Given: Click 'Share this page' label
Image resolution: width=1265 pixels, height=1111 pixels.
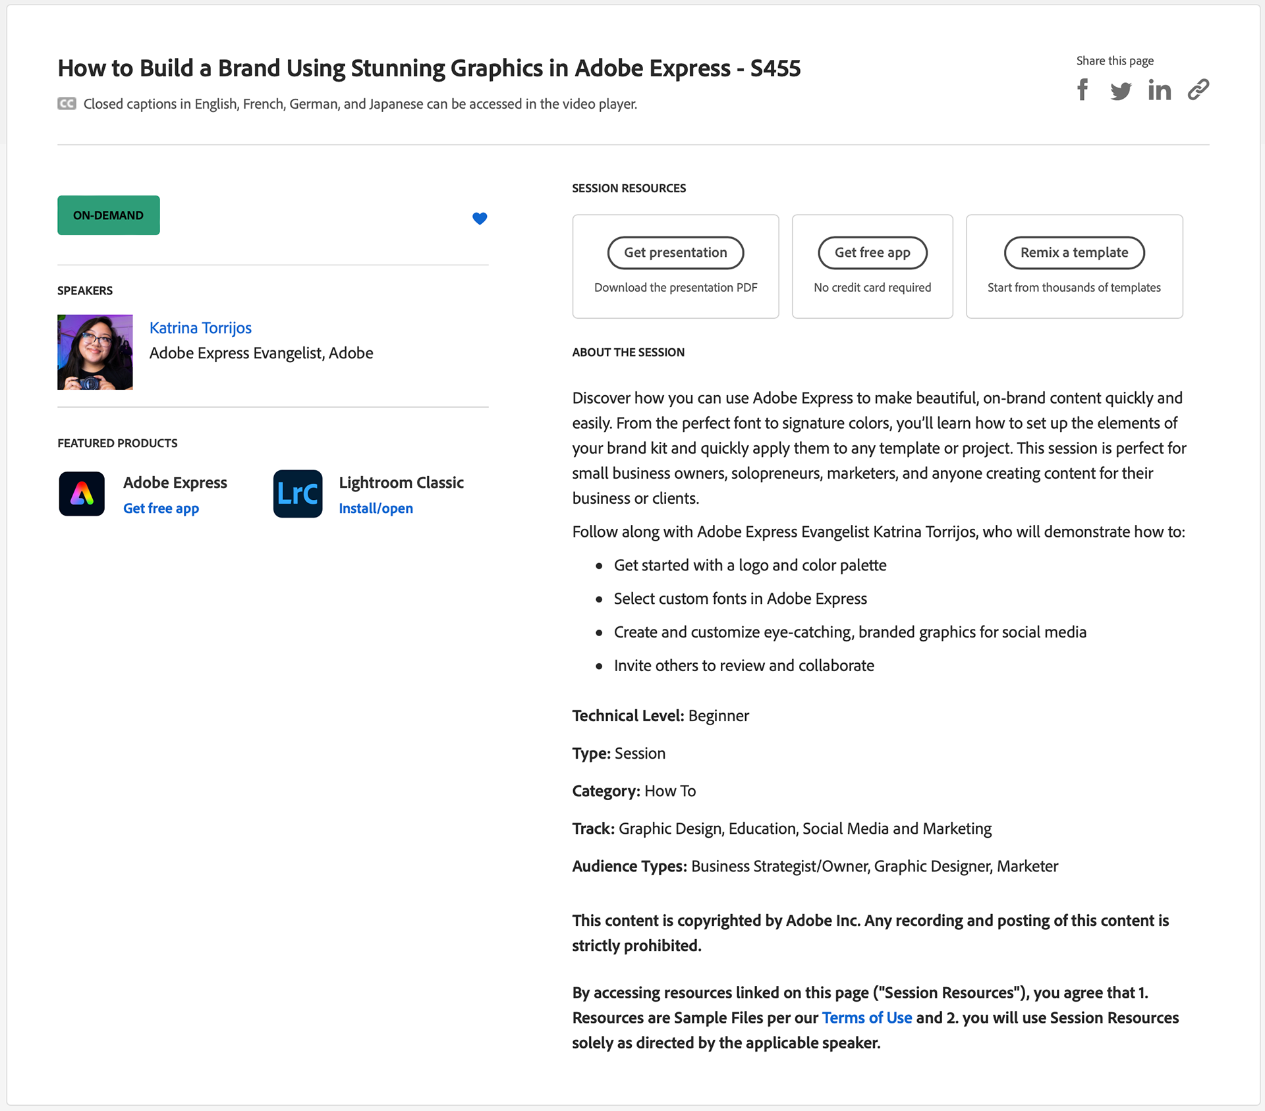Looking at the screenshot, I should pos(1115,61).
